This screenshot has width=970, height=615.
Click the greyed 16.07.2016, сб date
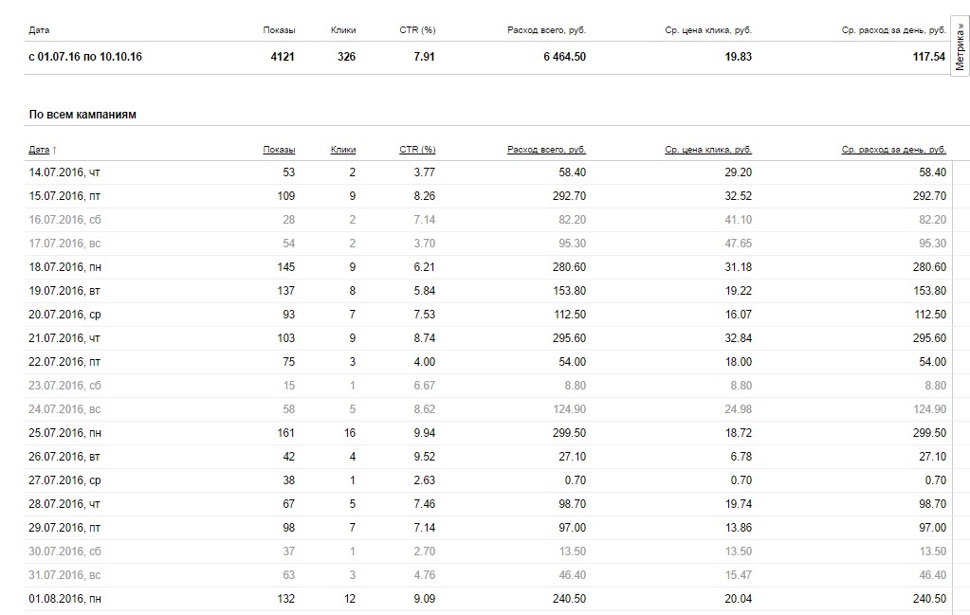(x=64, y=220)
